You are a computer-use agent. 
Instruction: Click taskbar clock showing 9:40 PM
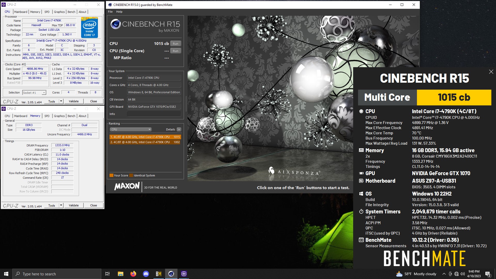474,274
